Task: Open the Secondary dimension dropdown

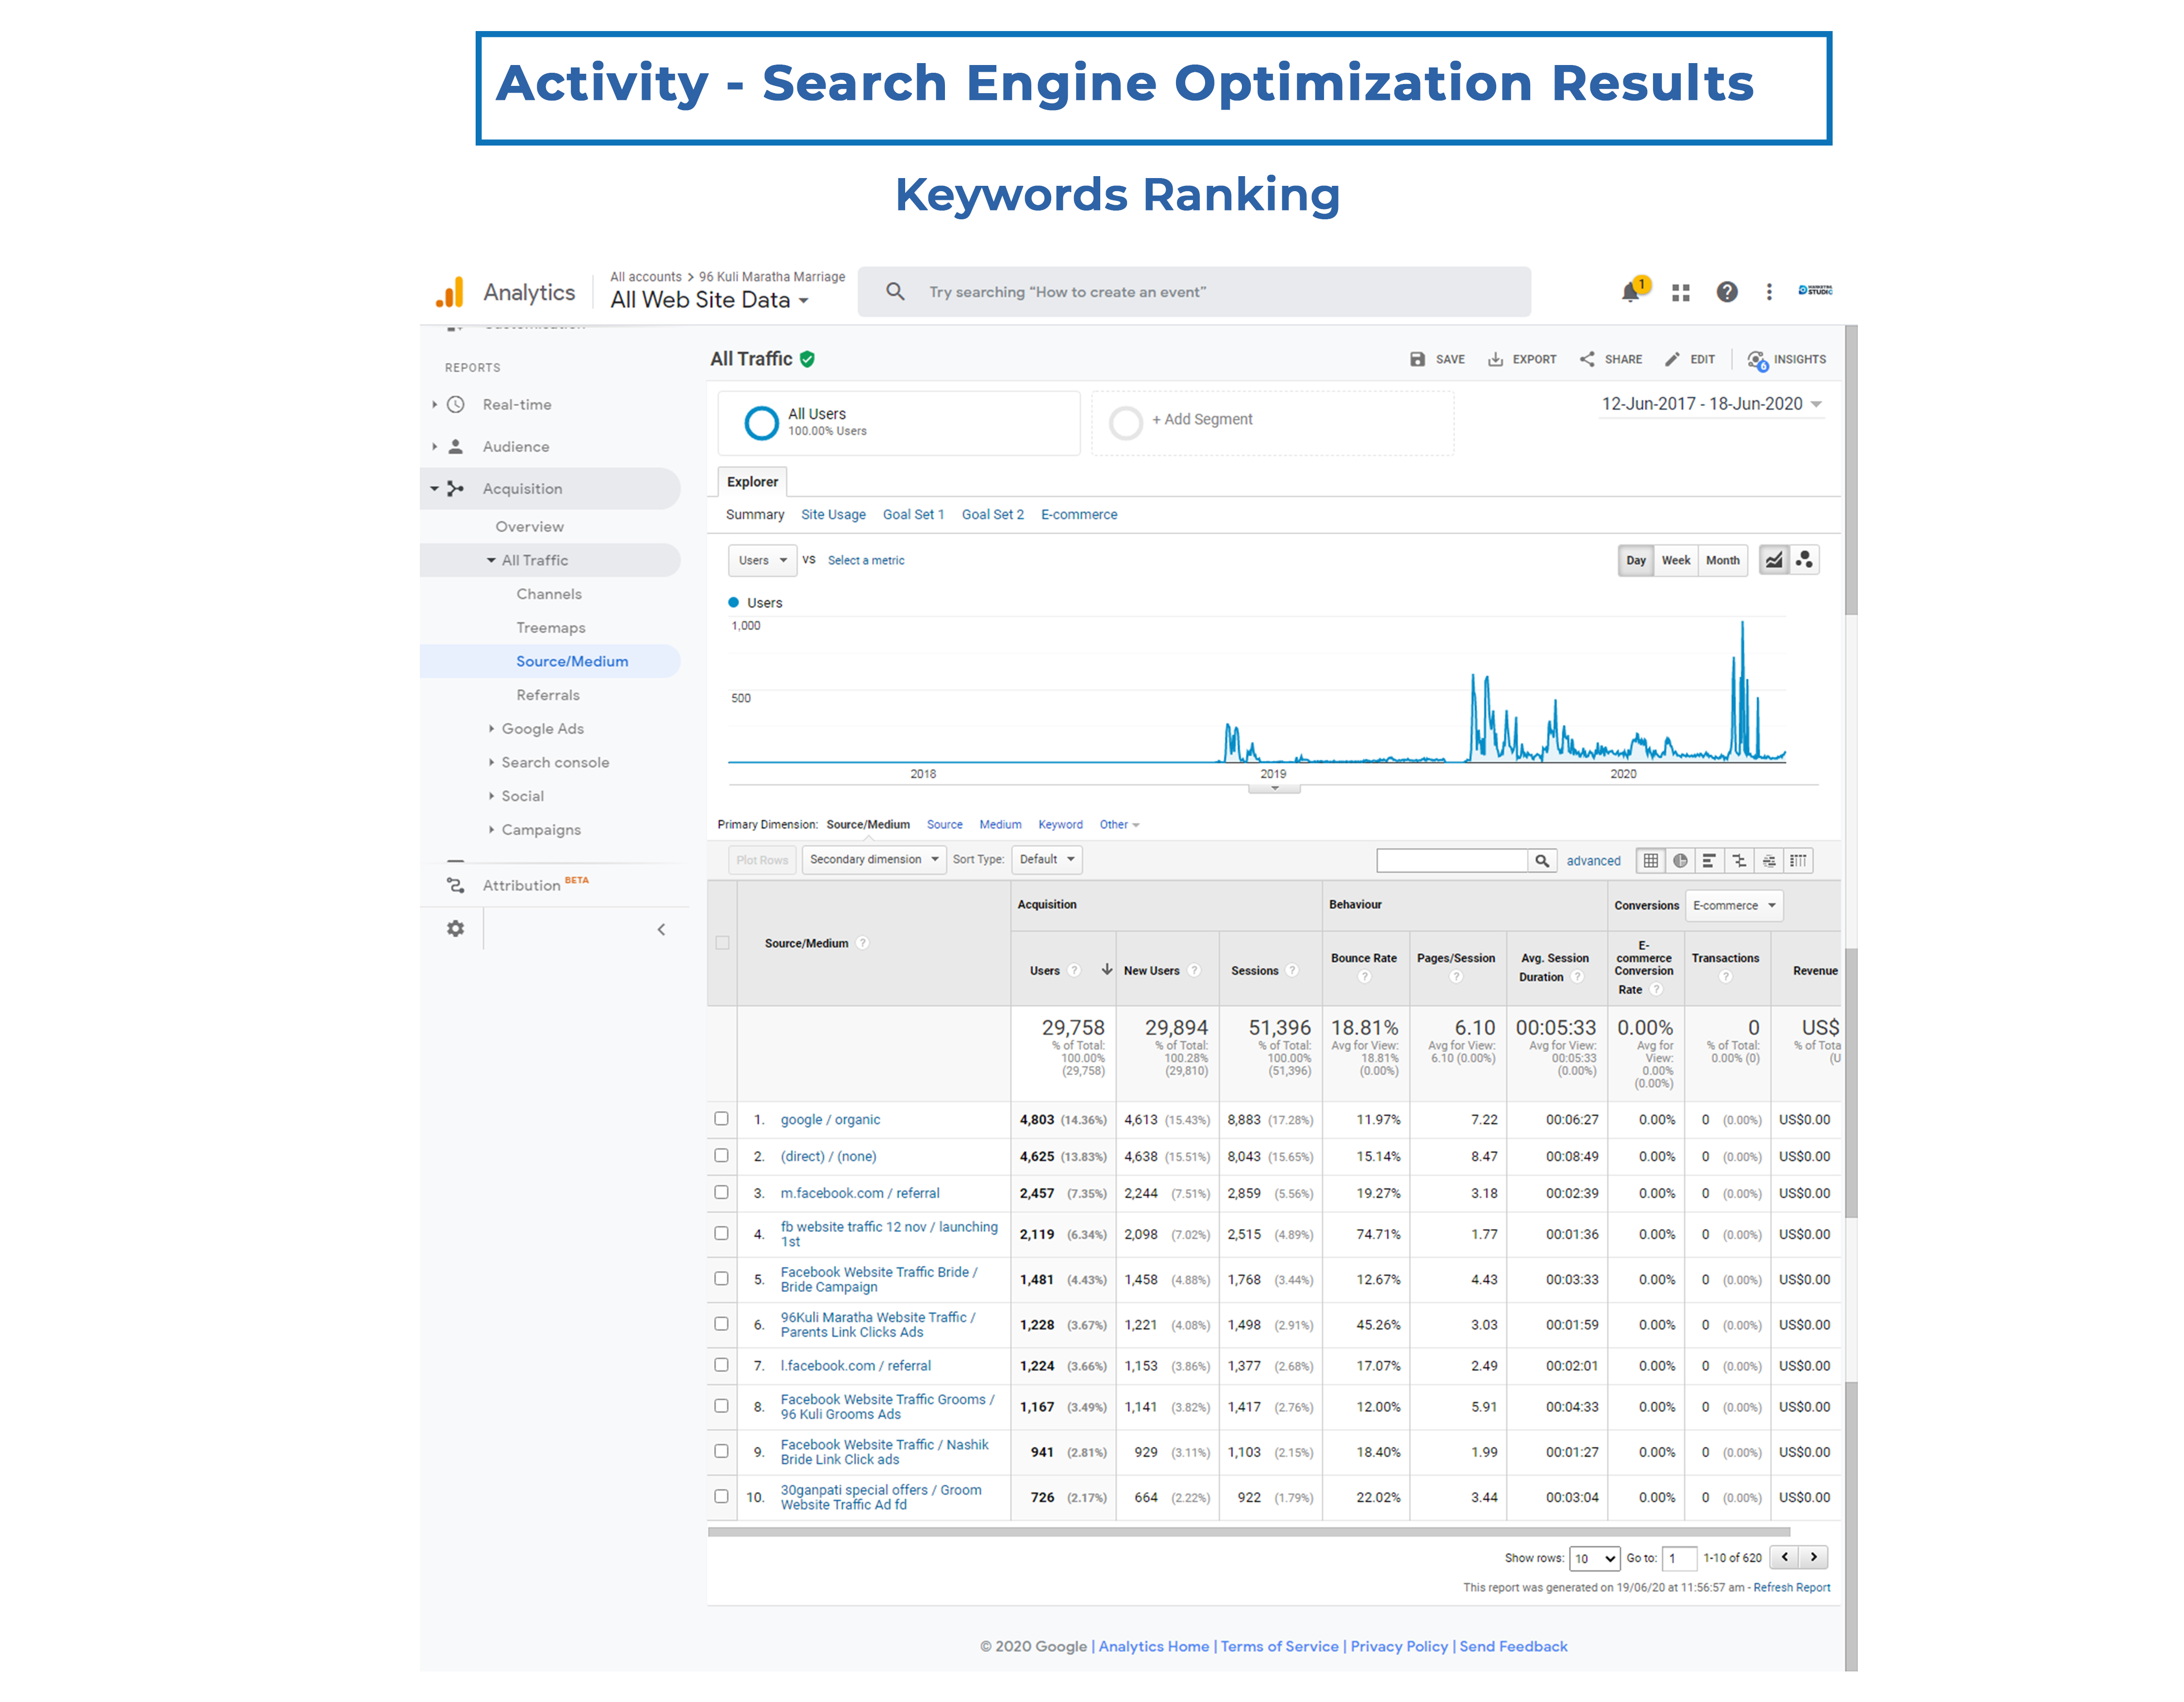Action: click(874, 860)
